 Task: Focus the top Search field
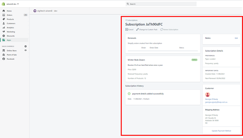pos(161,4)
